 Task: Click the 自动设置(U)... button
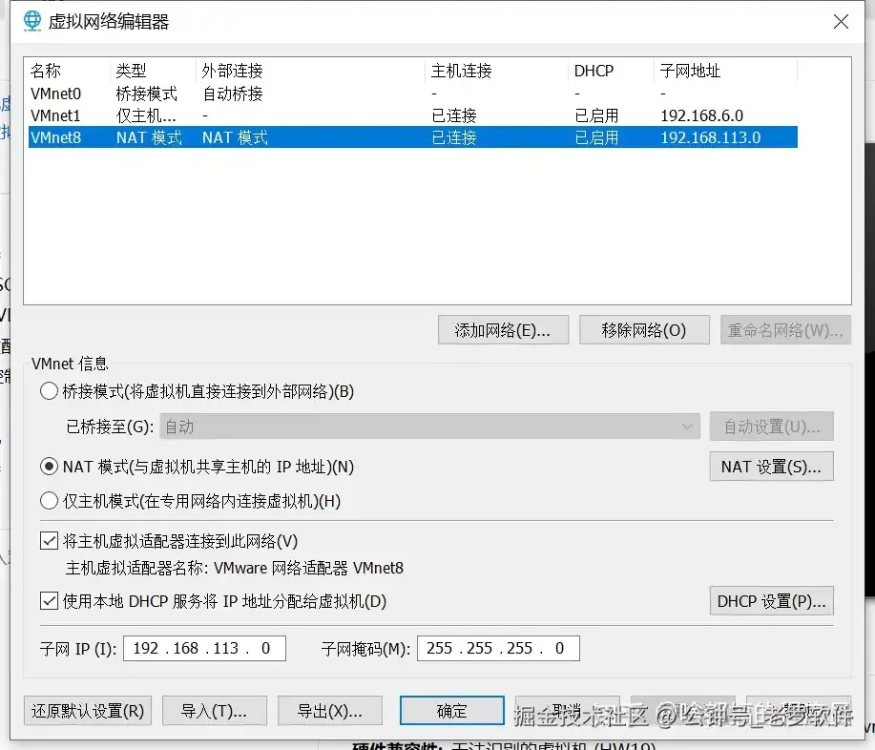coord(772,427)
